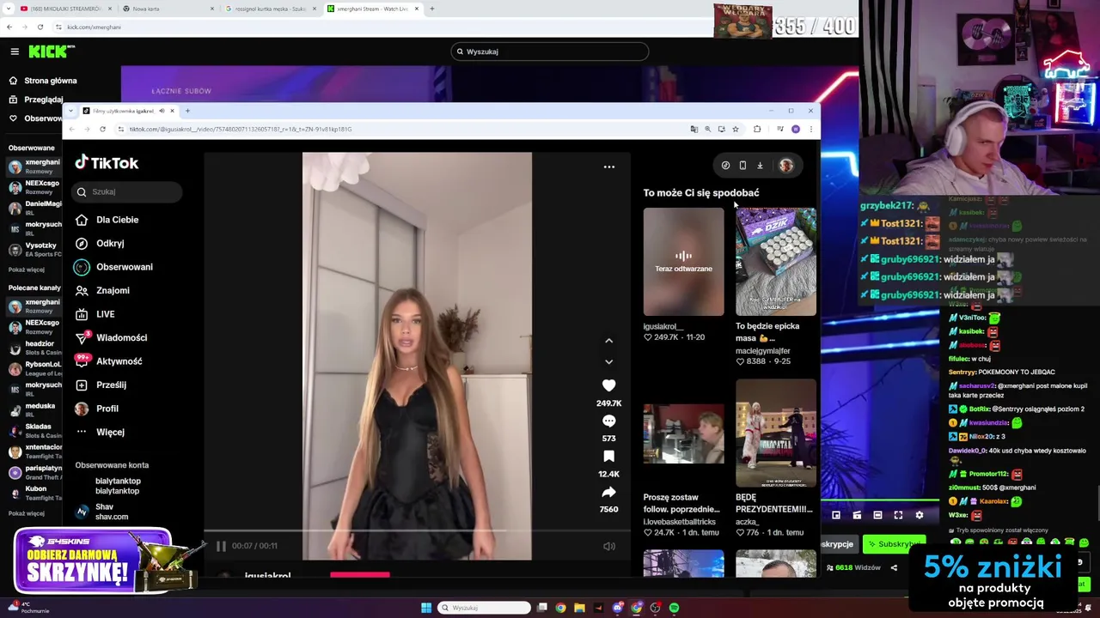Open 'BĘDĘ PREZYDENTEEM' video thumbnail

(775, 433)
